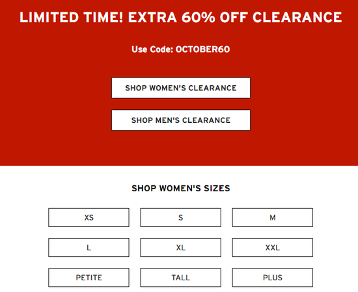Open the Tall size category
The height and width of the screenshot is (292, 358).
tap(180, 278)
